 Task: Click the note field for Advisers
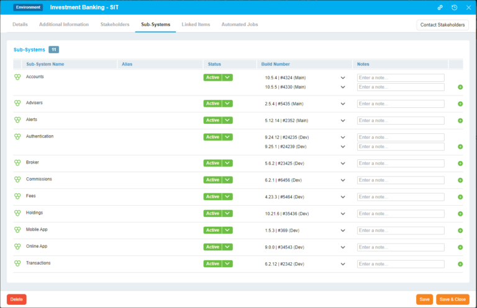[x=401, y=103]
